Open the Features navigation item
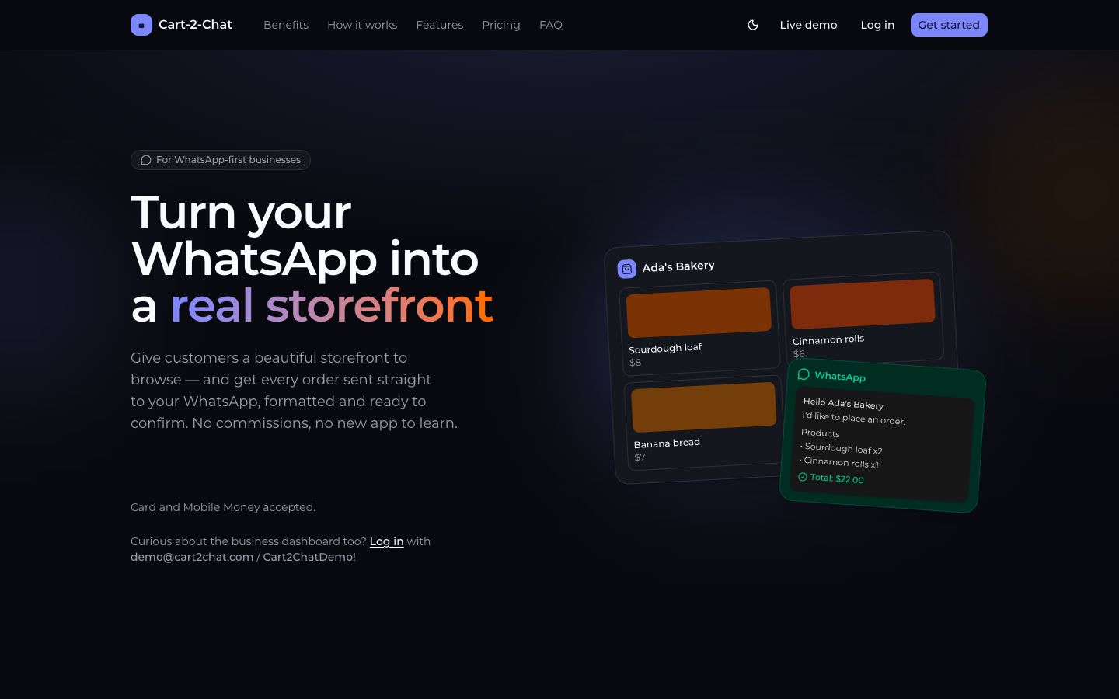The image size is (1119, 699). 440,25
